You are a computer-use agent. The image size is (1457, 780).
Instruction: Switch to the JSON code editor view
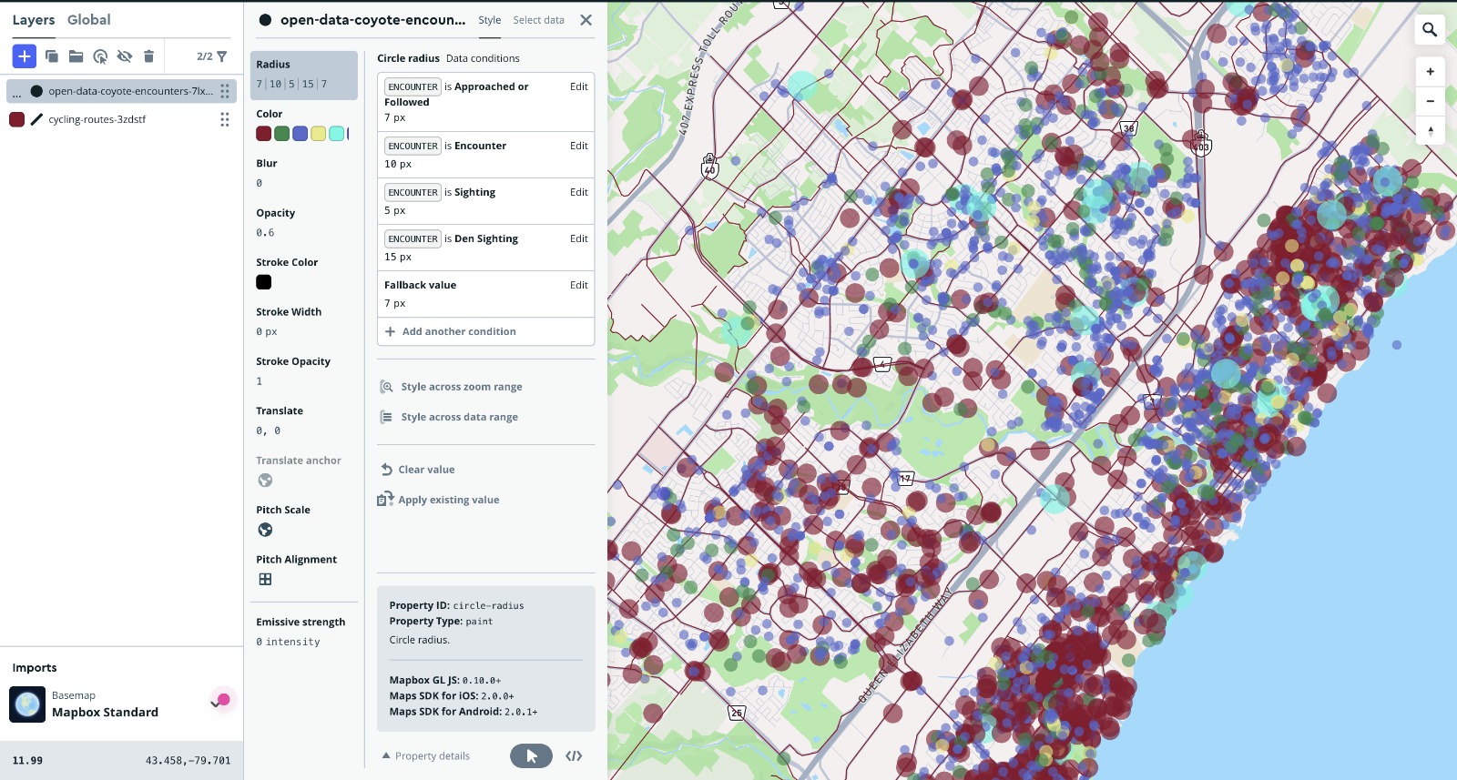pos(574,756)
